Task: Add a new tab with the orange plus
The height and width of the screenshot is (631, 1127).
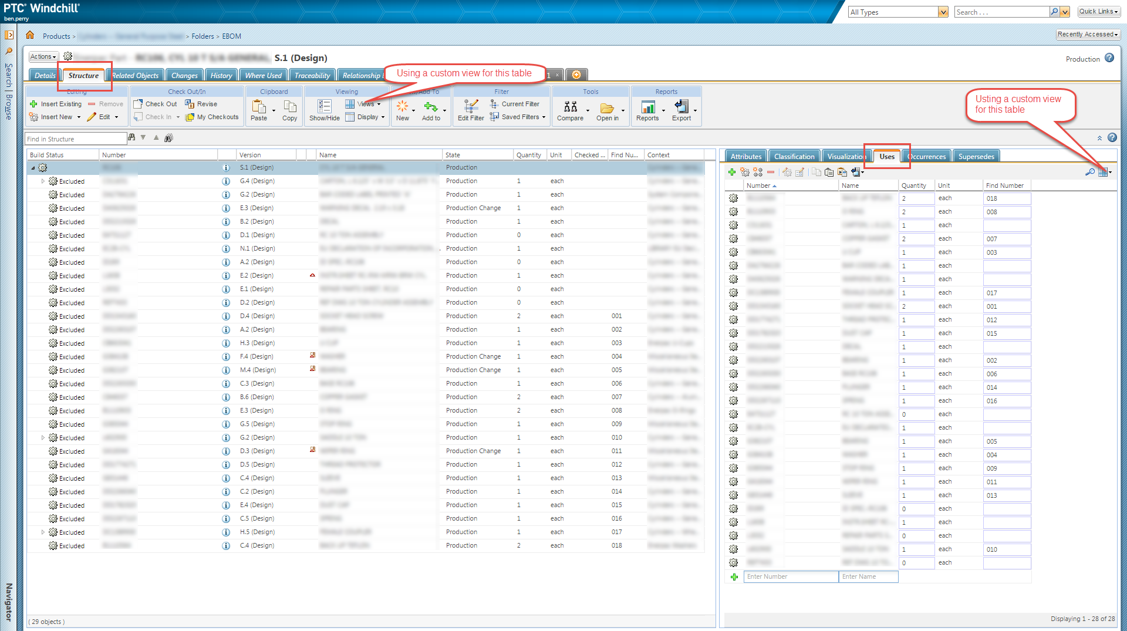Action: tap(576, 75)
